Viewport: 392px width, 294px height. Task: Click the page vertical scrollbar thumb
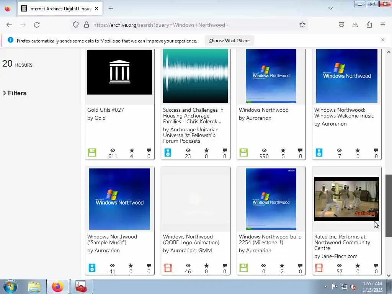pos(389,206)
